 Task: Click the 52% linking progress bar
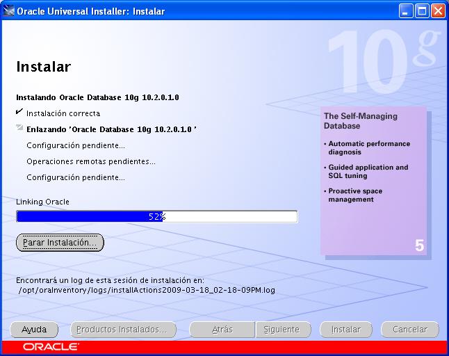click(x=157, y=216)
